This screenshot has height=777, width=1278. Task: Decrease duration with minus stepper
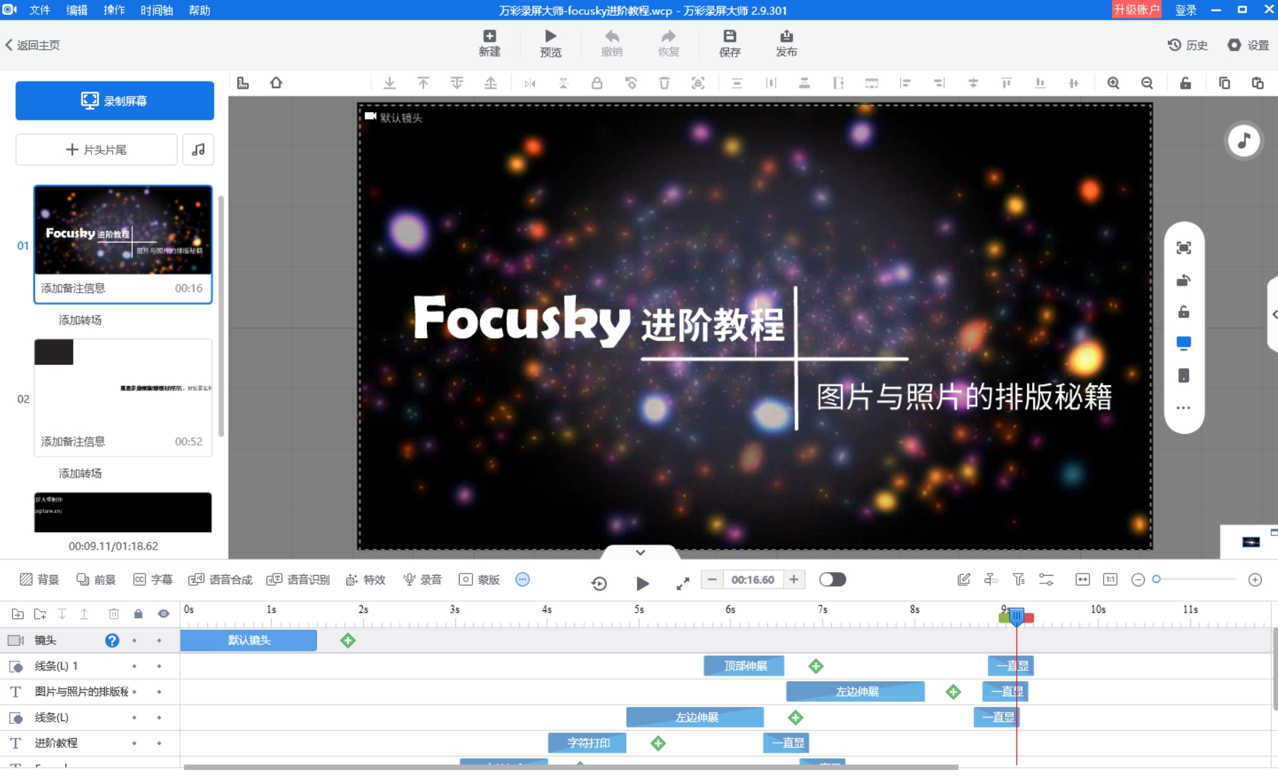click(712, 580)
